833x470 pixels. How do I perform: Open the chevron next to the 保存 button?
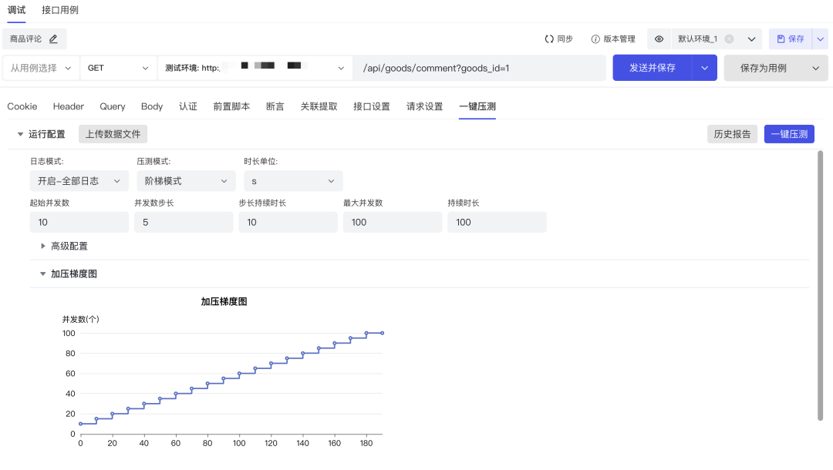click(x=821, y=39)
